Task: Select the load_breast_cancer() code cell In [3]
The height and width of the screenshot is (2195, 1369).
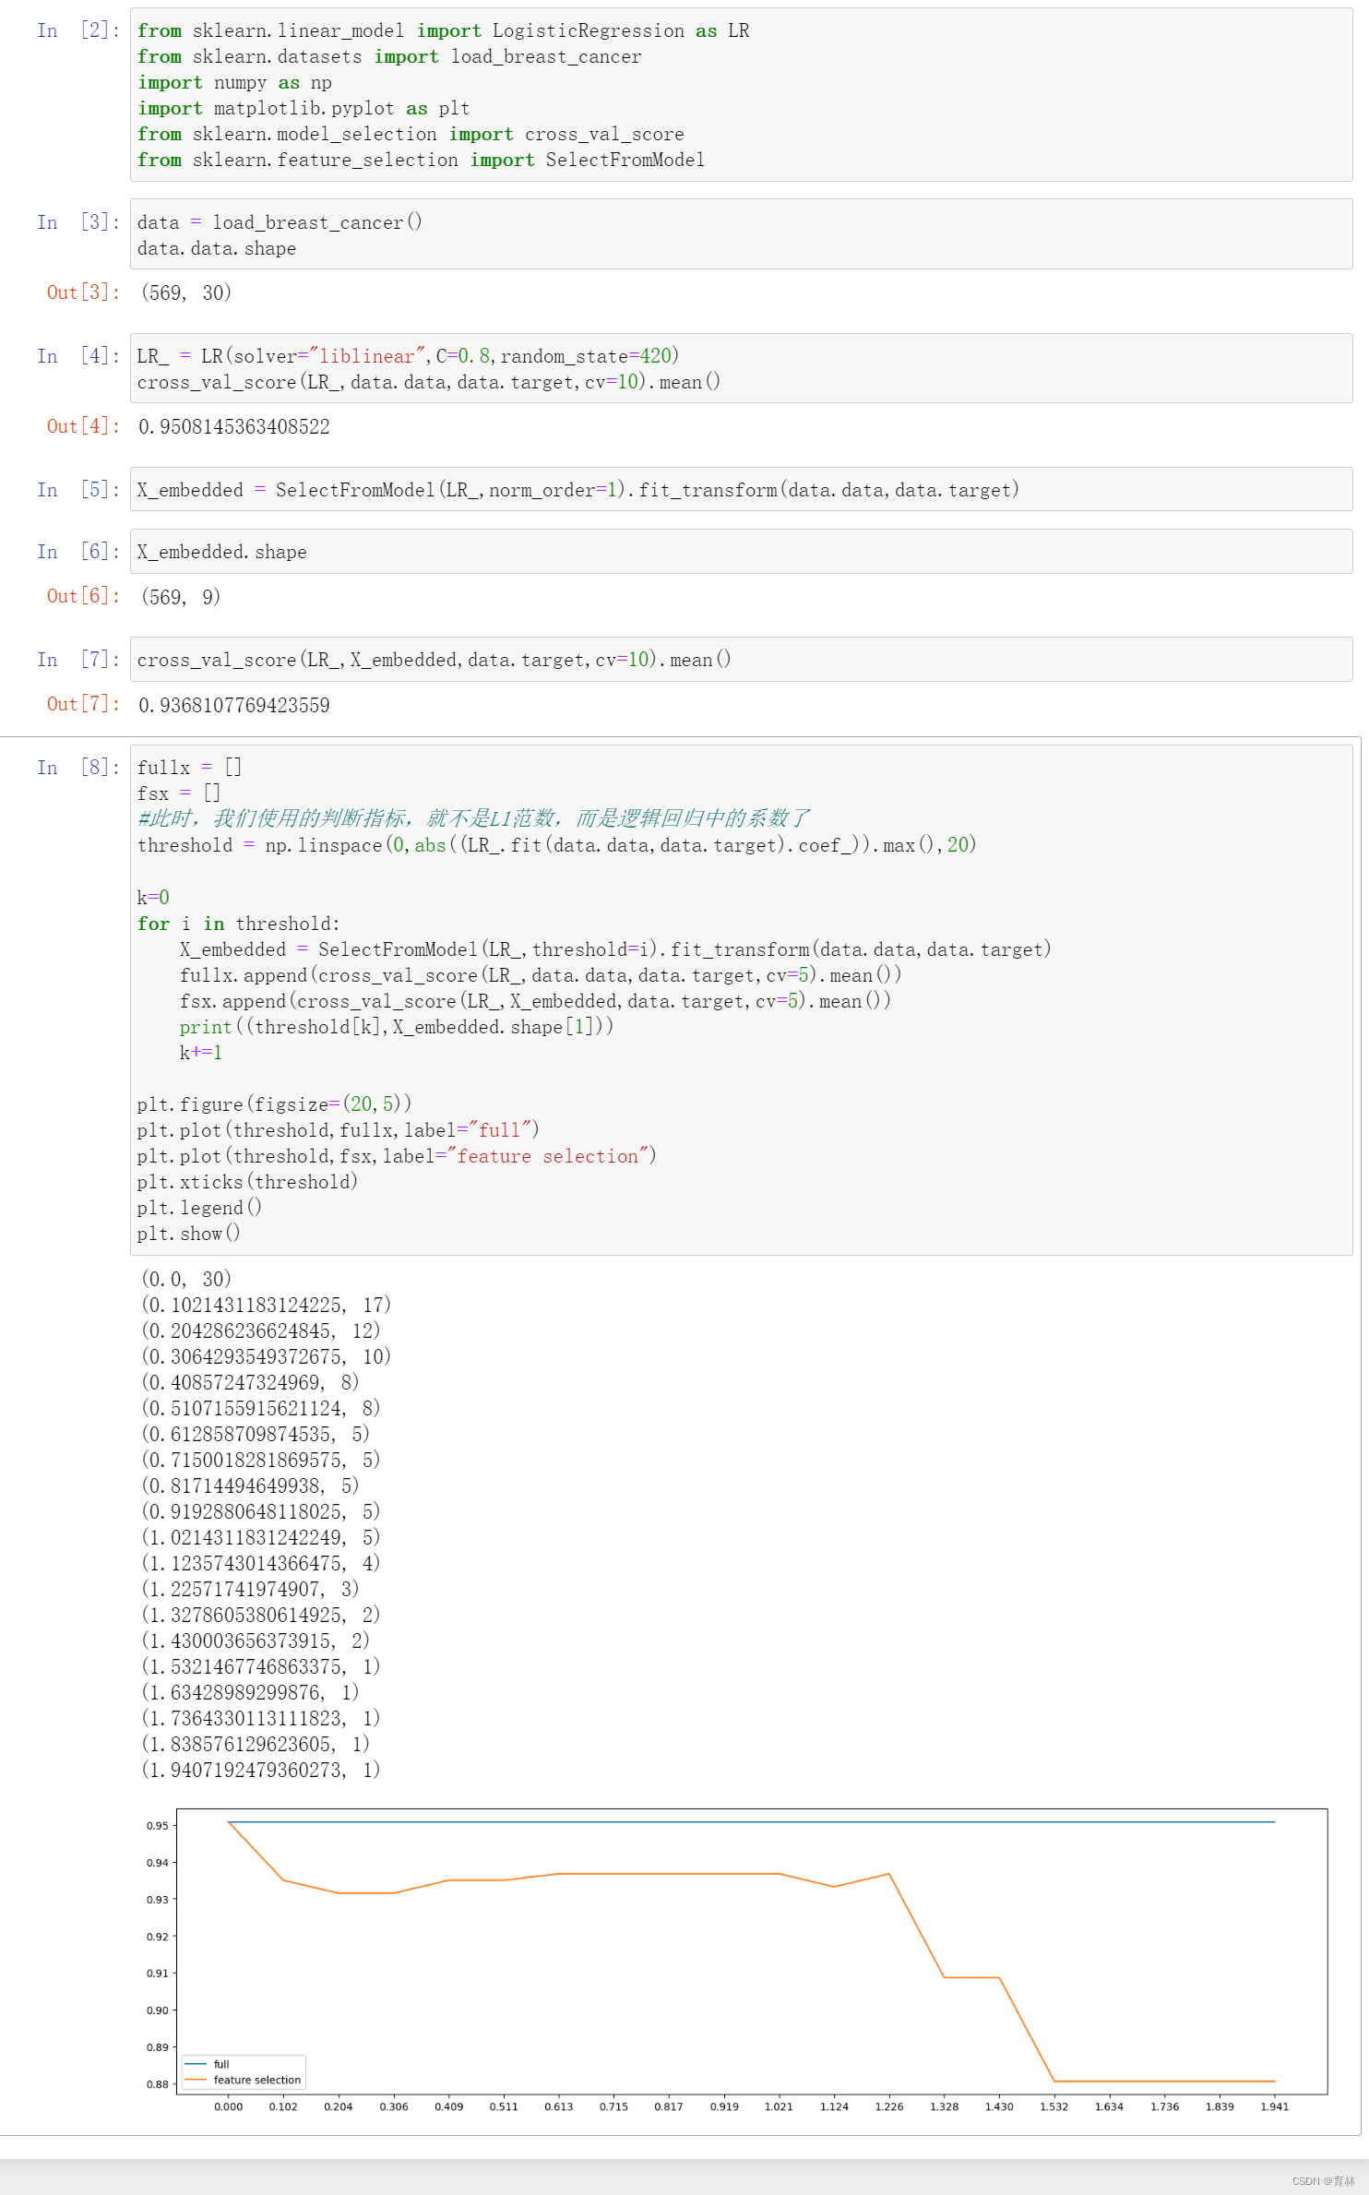Action: [x=741, y=234]
